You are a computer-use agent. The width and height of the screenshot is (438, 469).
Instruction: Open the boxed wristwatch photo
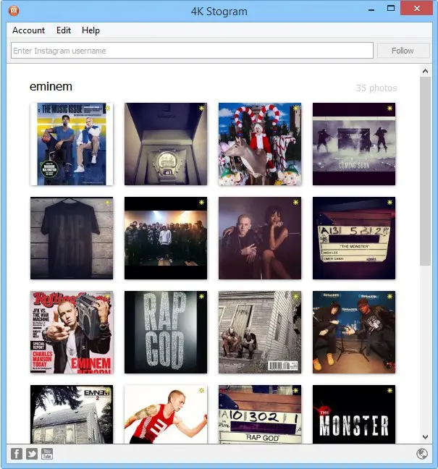tap(166, 144)
